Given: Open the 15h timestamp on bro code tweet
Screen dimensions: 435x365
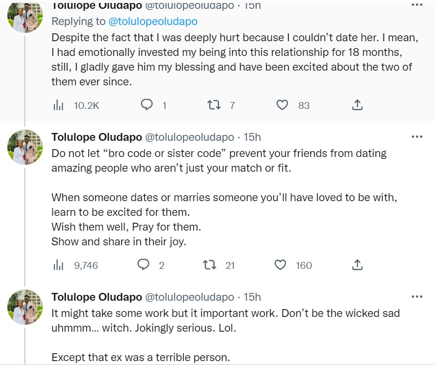Looking at the screenshot, I should [x=252, y=137].
